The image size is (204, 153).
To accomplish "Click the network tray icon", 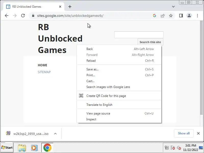I will [x=167, y=148].
